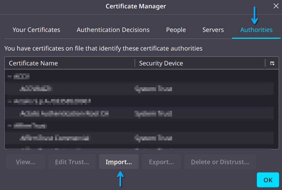Open the column picker icon in table header
This screenshot has width=282, height=190.
pos(272,63)
